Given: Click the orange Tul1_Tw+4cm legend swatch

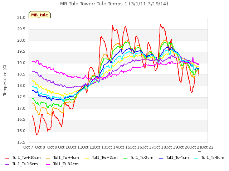Looking at the screenshot, I should tap(48, 158).
